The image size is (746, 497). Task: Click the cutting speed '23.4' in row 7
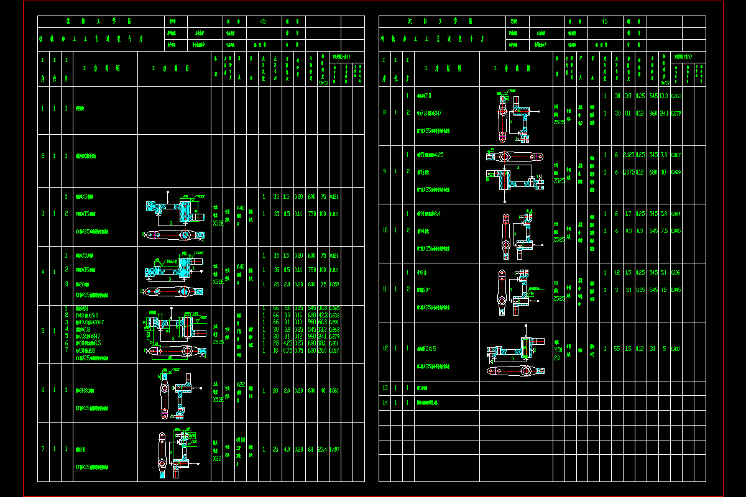pos(323,449)
